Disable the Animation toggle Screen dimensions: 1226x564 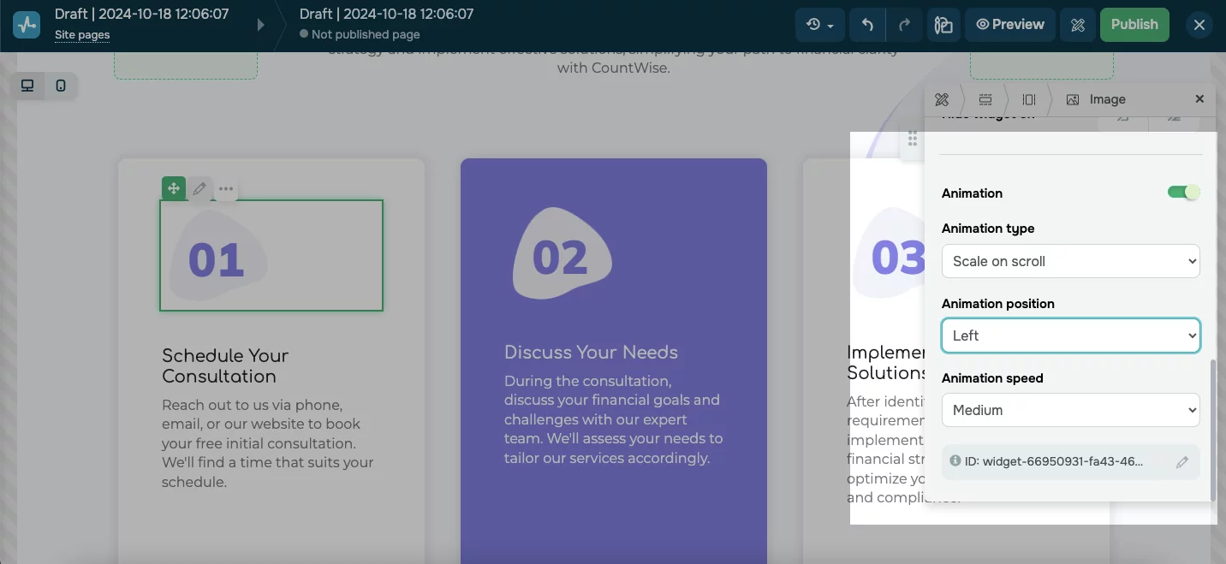pos(1183,193)
